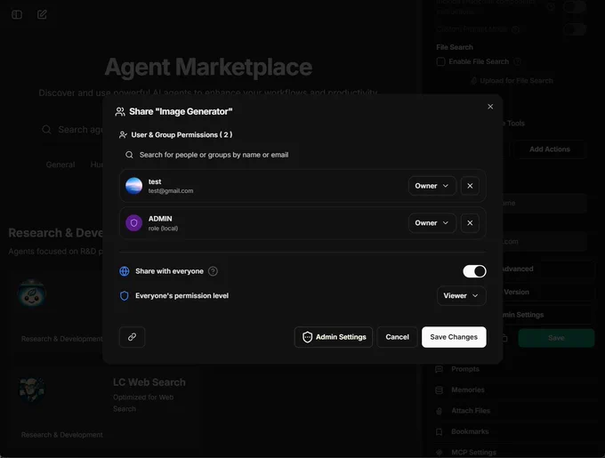This screenshot has width=605, height=458.
Task: Select the General category tab in marketplace
Action: click(60, 165)
